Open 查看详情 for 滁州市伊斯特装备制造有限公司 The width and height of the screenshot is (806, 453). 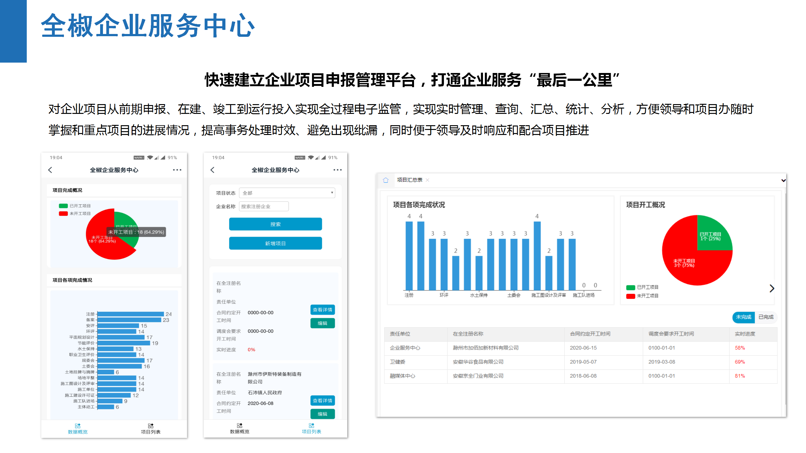point(322,400)
